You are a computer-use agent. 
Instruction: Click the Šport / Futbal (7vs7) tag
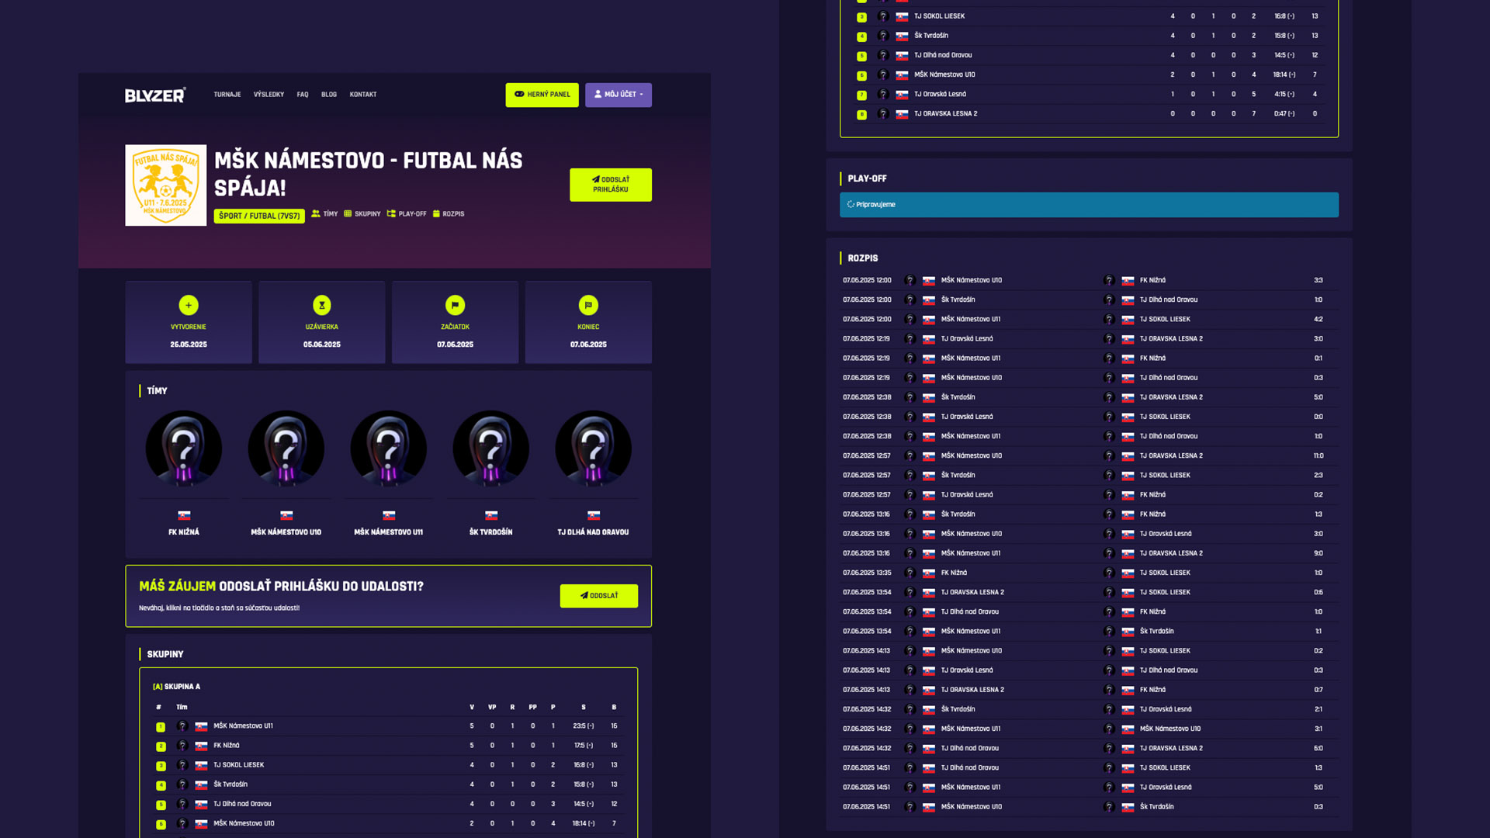pyautogui.click(x=259, y=216)
